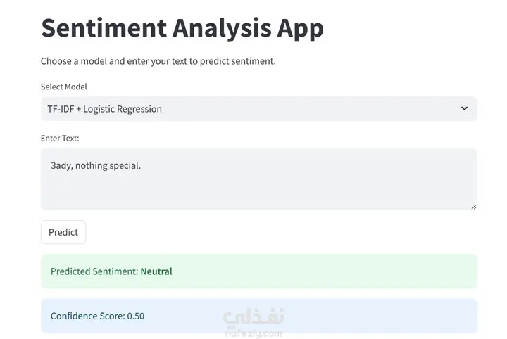
Task: Click the word 'App' in the title
Action: click(x=300, y=29)
